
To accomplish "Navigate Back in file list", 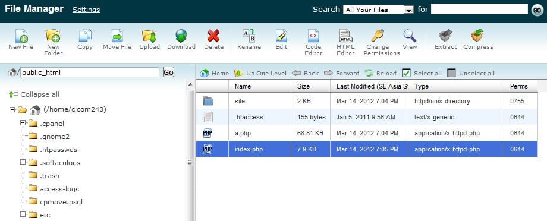I will (x=305, y=73).
